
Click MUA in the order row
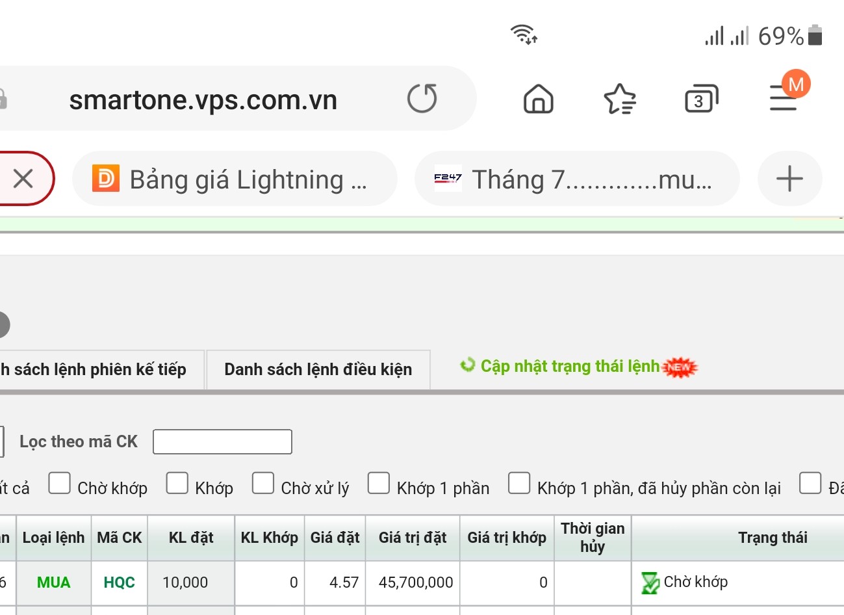pyautogui.click(x=53, y=582)
